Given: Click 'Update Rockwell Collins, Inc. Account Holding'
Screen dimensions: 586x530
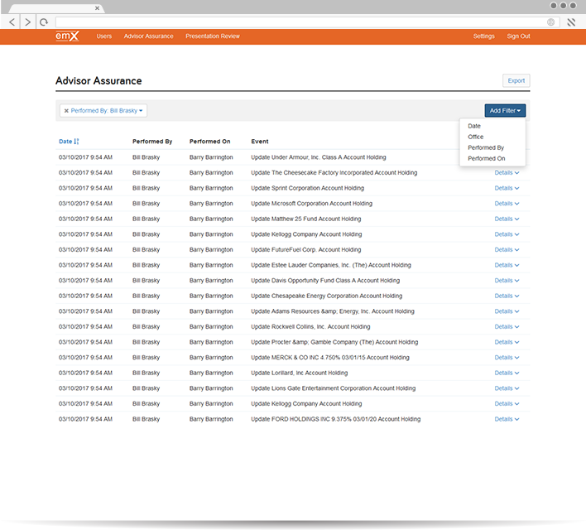Looking at the screenshot, I should click(x=310, y=326).
